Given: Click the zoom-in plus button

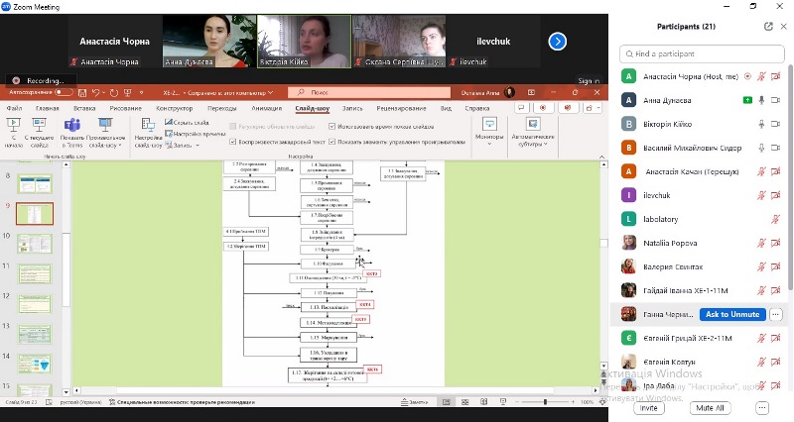Looking at the screenshot, I should click(x=573, y=402).
